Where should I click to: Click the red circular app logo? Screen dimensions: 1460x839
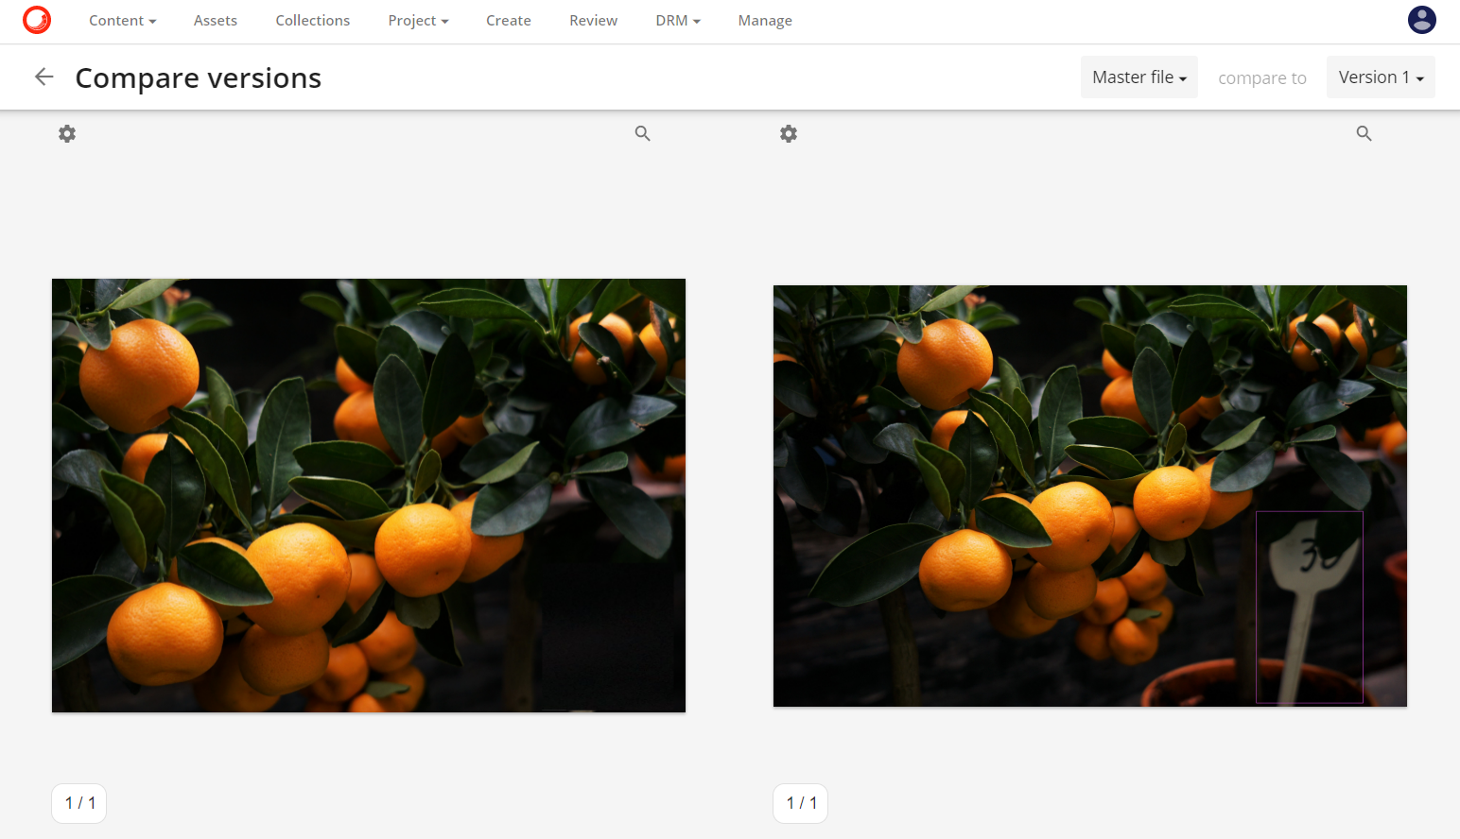37,20
